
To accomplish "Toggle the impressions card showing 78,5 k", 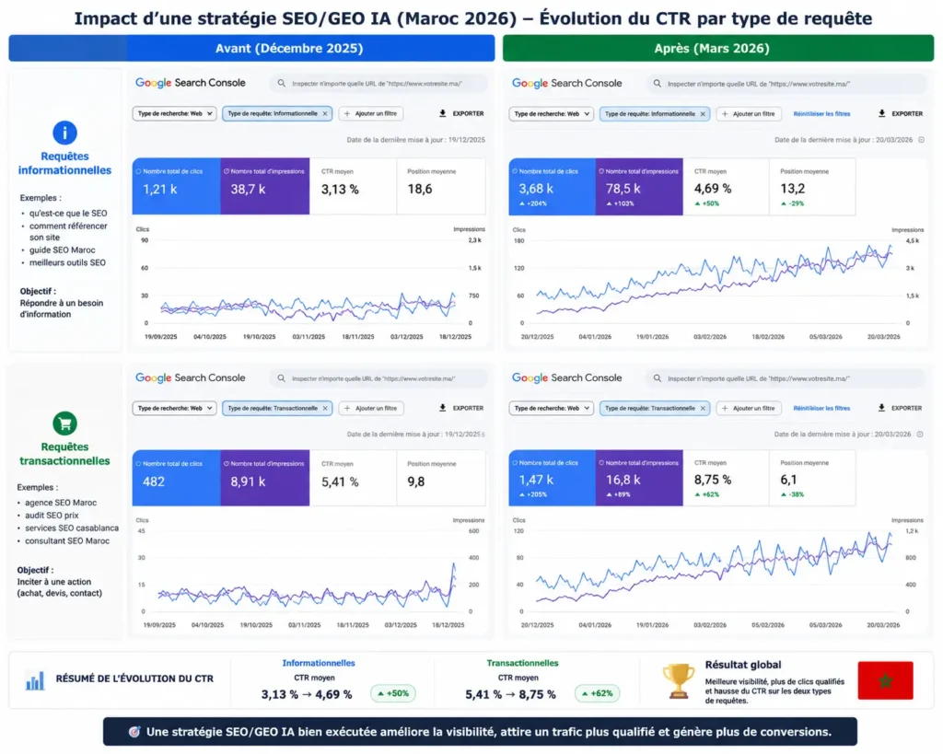I will [639, 186].
